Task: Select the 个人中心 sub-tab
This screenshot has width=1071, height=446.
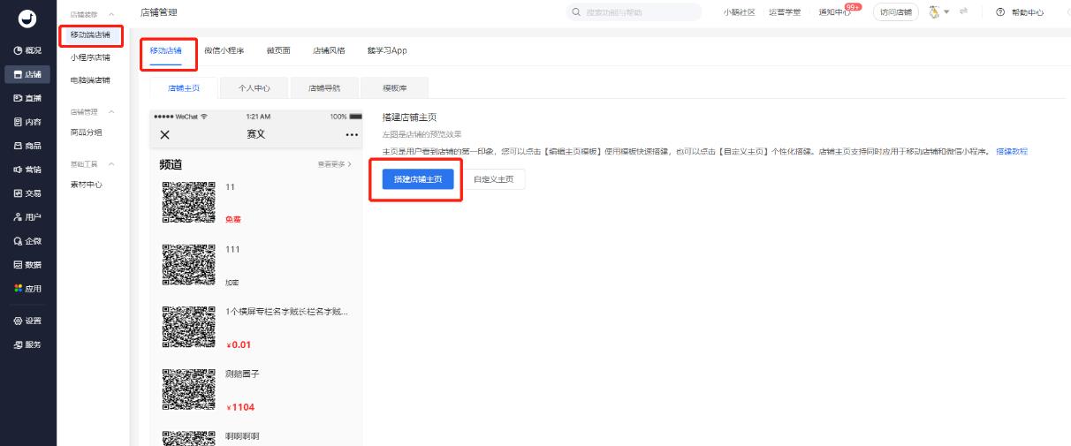Action: coord(254,88)
